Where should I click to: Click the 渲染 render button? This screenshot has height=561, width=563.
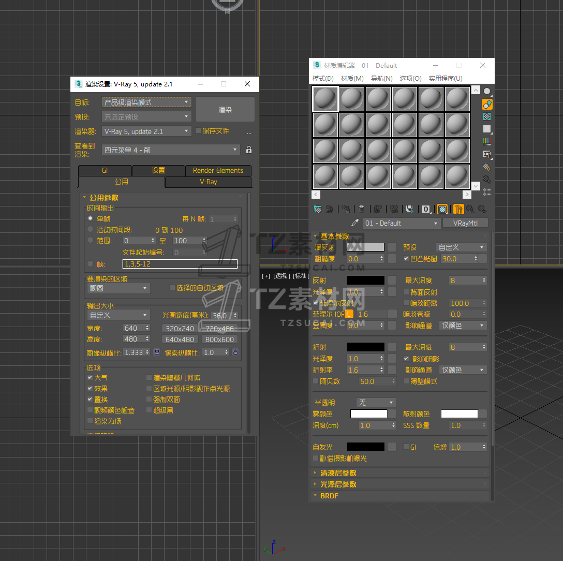tap(225, 110)
